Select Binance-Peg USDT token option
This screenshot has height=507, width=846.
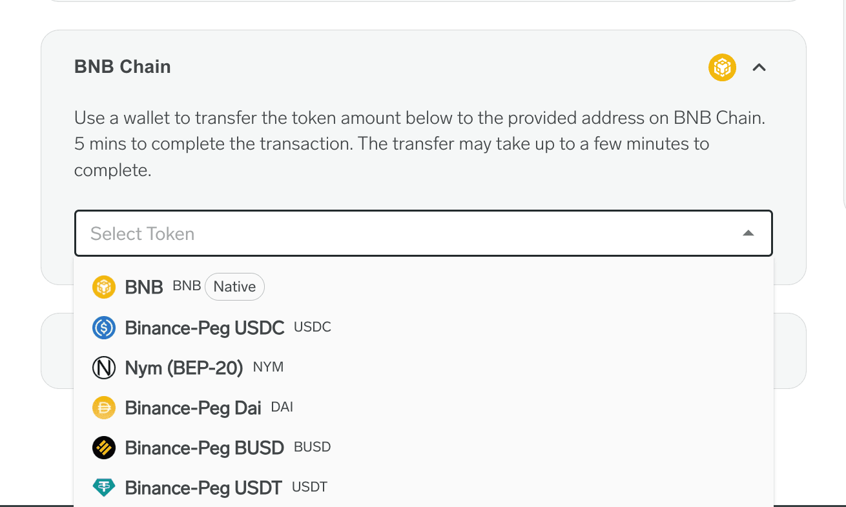203,488
